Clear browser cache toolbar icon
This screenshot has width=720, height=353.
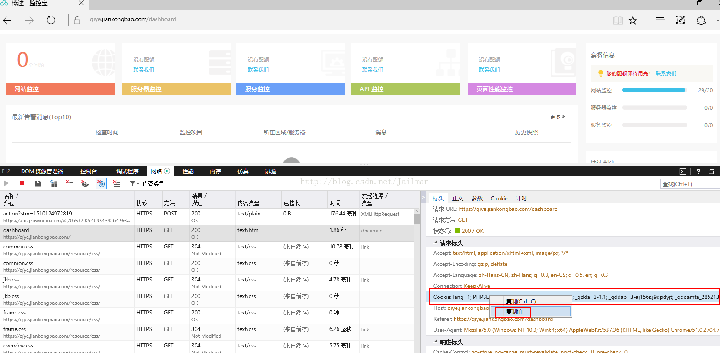click(x=69, y=183)
